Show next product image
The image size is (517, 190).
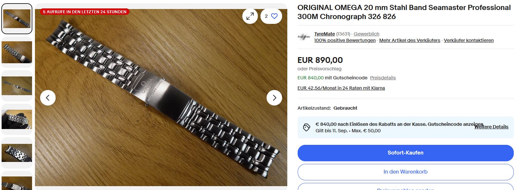pyautogui.click(x=274, y=97)
